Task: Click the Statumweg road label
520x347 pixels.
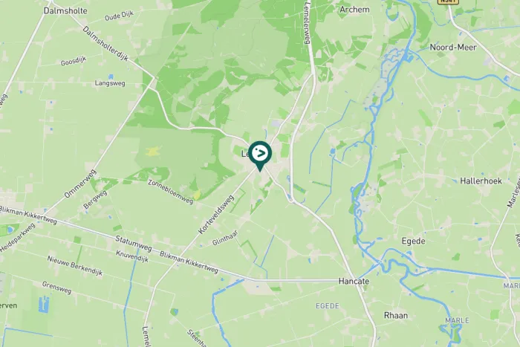Action: pos(133,244)
